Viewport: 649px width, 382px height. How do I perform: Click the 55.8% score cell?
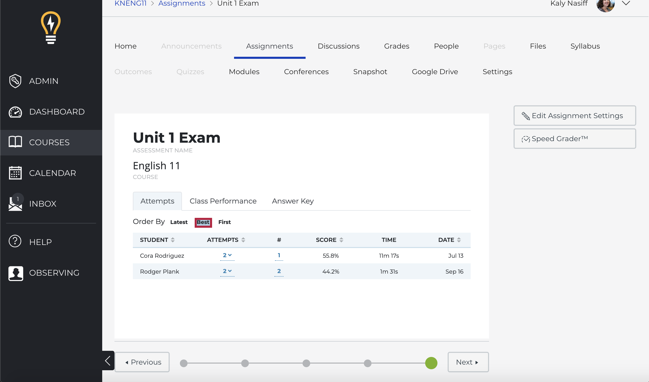[x=330, y=256]
